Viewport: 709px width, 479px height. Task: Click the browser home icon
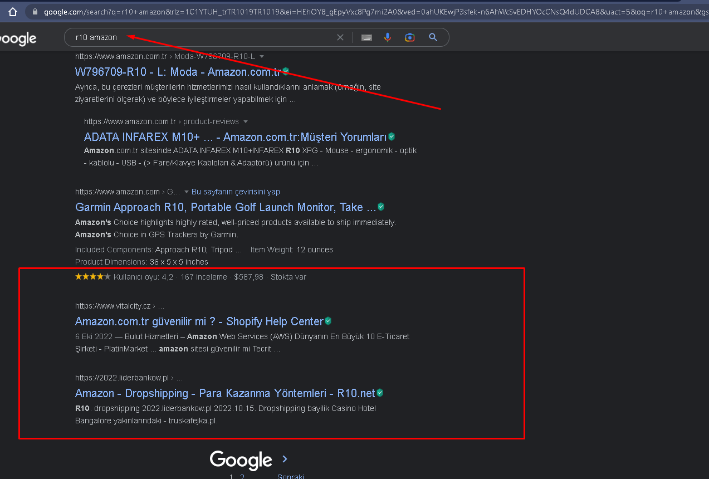coord(13,11)
